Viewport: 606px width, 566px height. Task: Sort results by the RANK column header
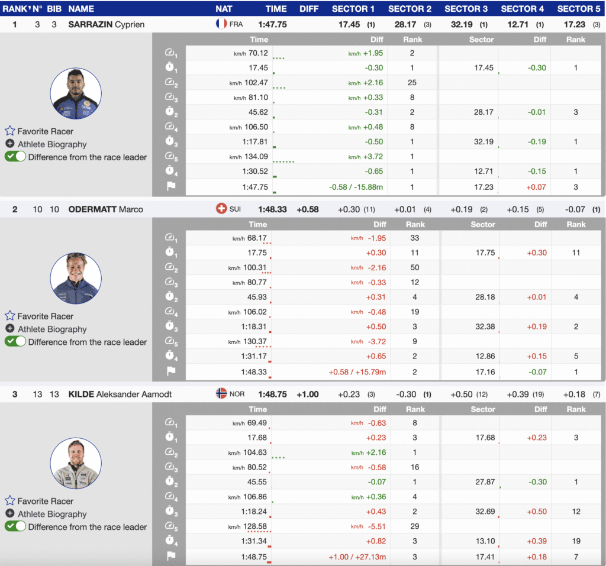[x=14, y=9]
